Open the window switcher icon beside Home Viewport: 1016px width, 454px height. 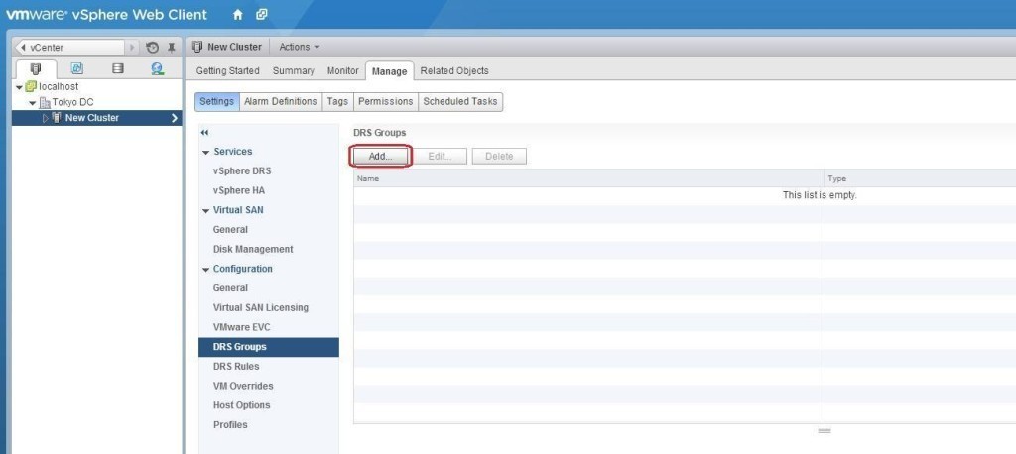pos(261,14)
